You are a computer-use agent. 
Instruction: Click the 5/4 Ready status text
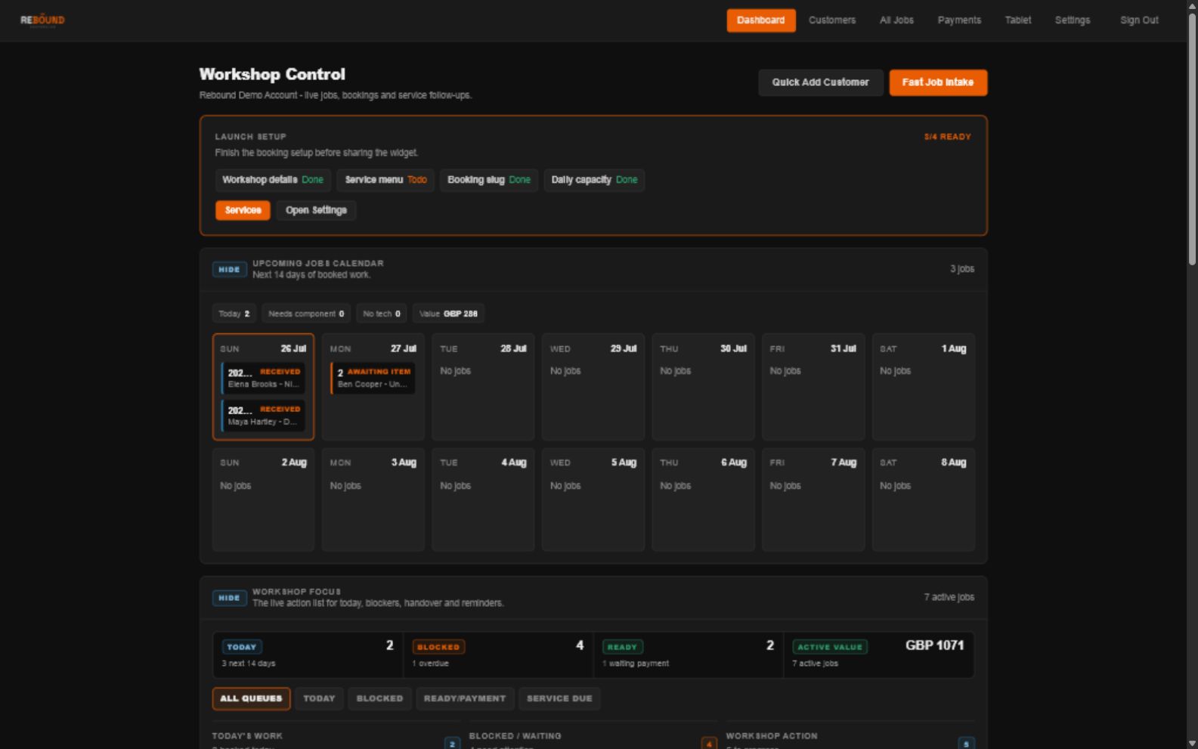(947, 137)
